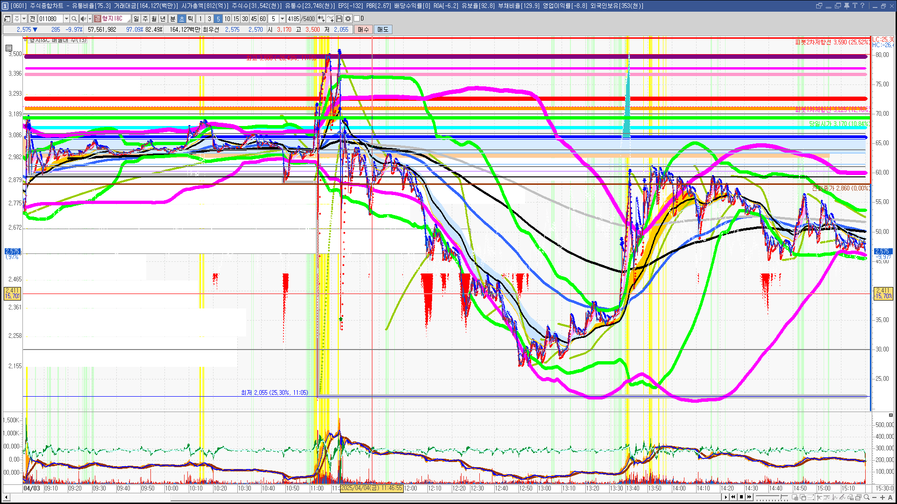
Task: Click the eraser tool icon
Action: coord(850,497)
